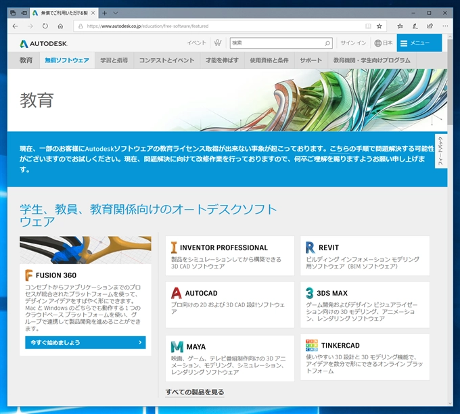Open reading view icon in address bar
This screenshot has width=460, height=414.
[368, 26]
